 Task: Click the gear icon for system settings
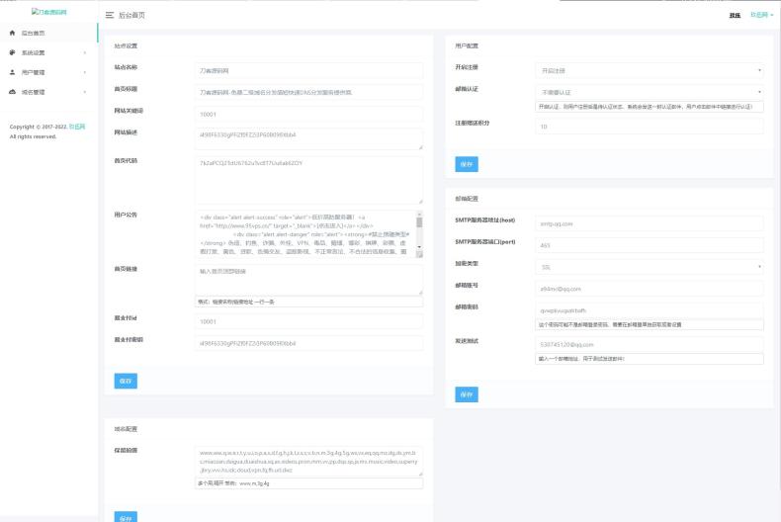(13, 52)
